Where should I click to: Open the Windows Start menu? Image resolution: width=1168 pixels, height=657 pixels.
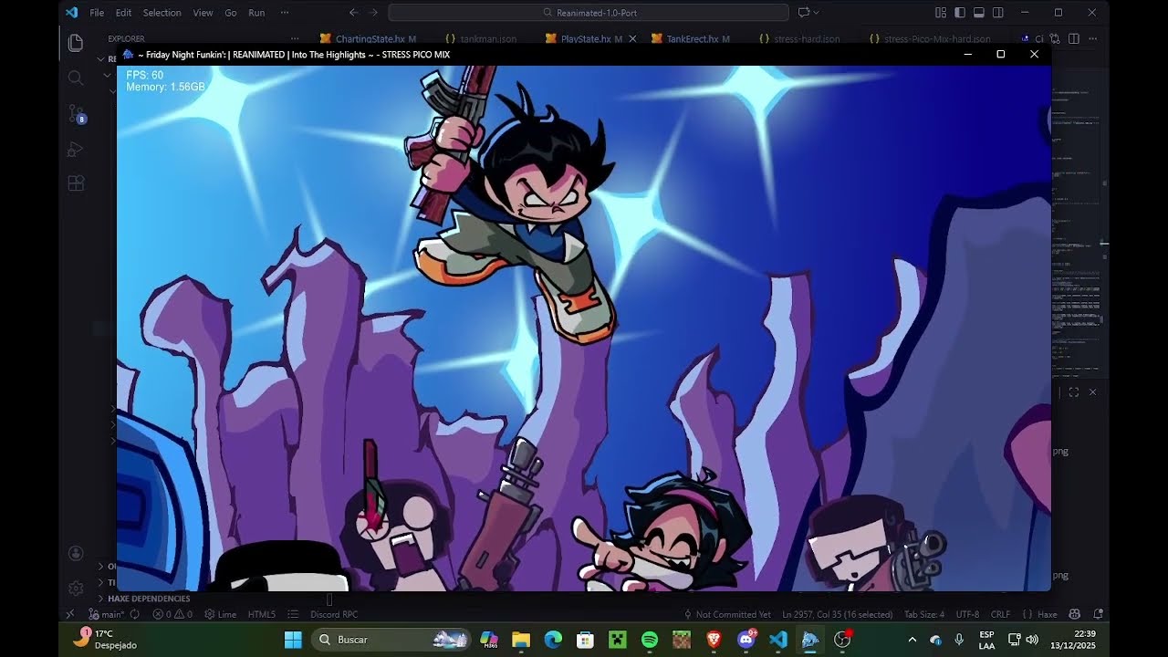coord(293,640)
